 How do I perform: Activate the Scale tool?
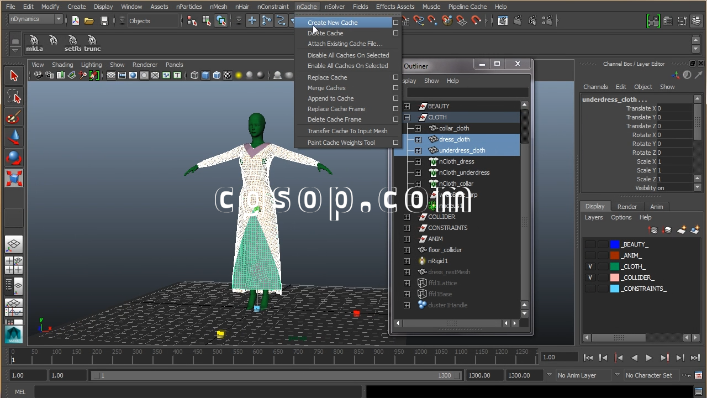(x=14, y=178)
